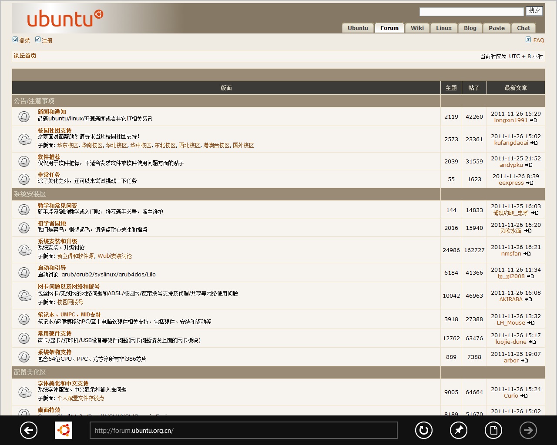
Task: View latest post icon next to kufangdaoai
Action: coord(534,143)
